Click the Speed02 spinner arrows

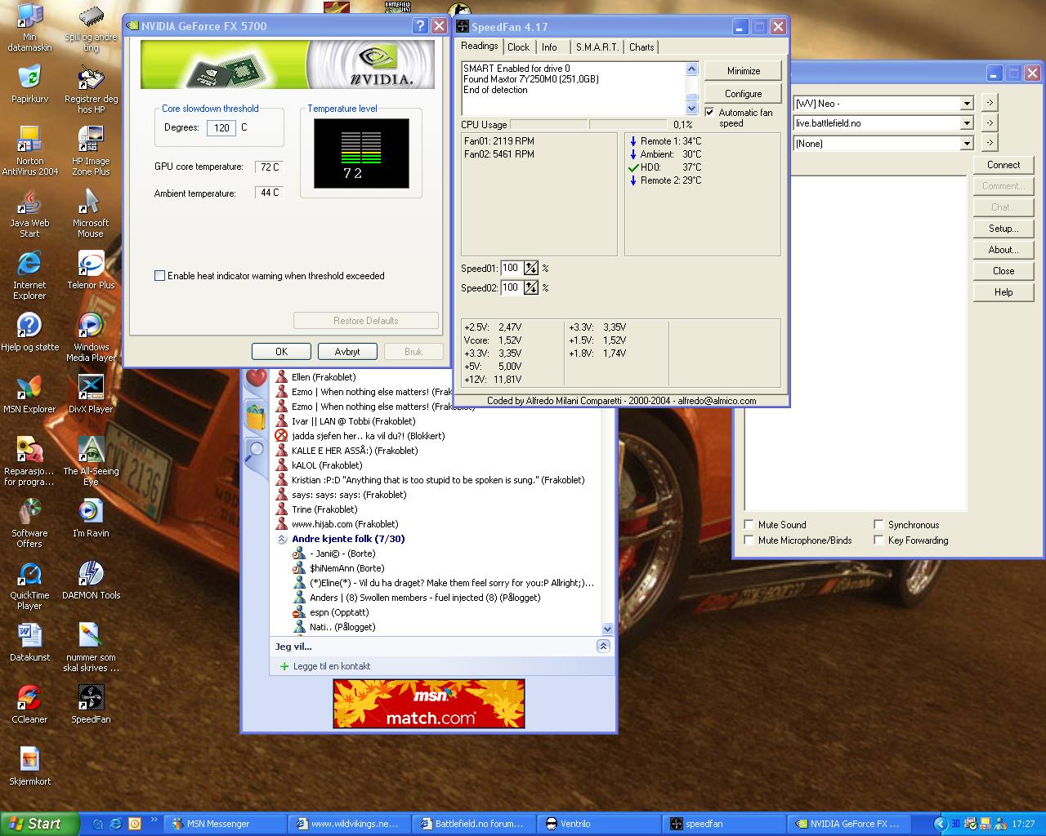[x=531, y=287]
